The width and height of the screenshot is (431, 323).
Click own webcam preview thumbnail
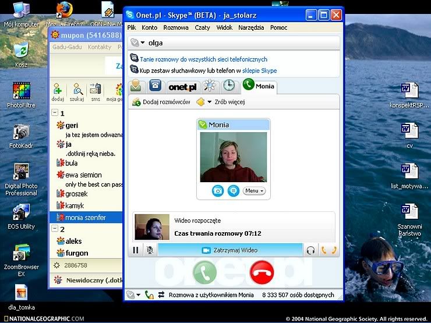(152, 227)
